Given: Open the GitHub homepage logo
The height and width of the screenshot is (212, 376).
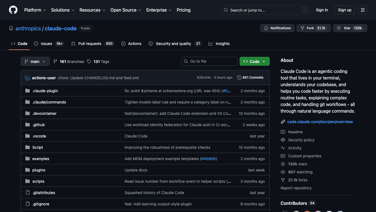Looking at the screenshot, I should point(13,10).
